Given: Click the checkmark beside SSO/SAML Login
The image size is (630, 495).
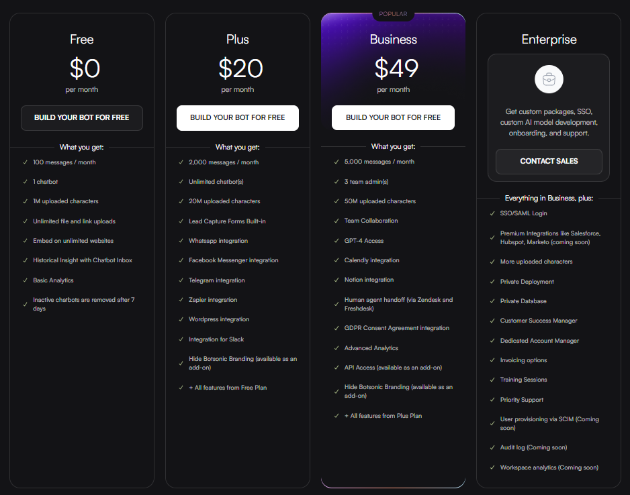Looking at the screenshot, I should click(492, 213).
